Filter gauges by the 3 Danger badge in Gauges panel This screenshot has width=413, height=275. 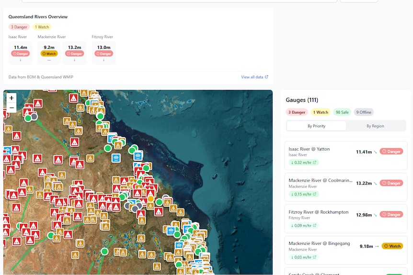click(297, 112)
